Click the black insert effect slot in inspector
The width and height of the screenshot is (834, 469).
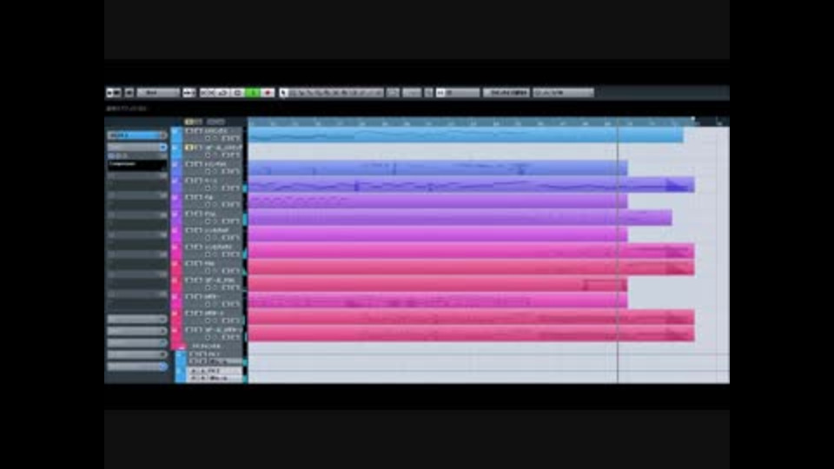click(x=137, y=166)
